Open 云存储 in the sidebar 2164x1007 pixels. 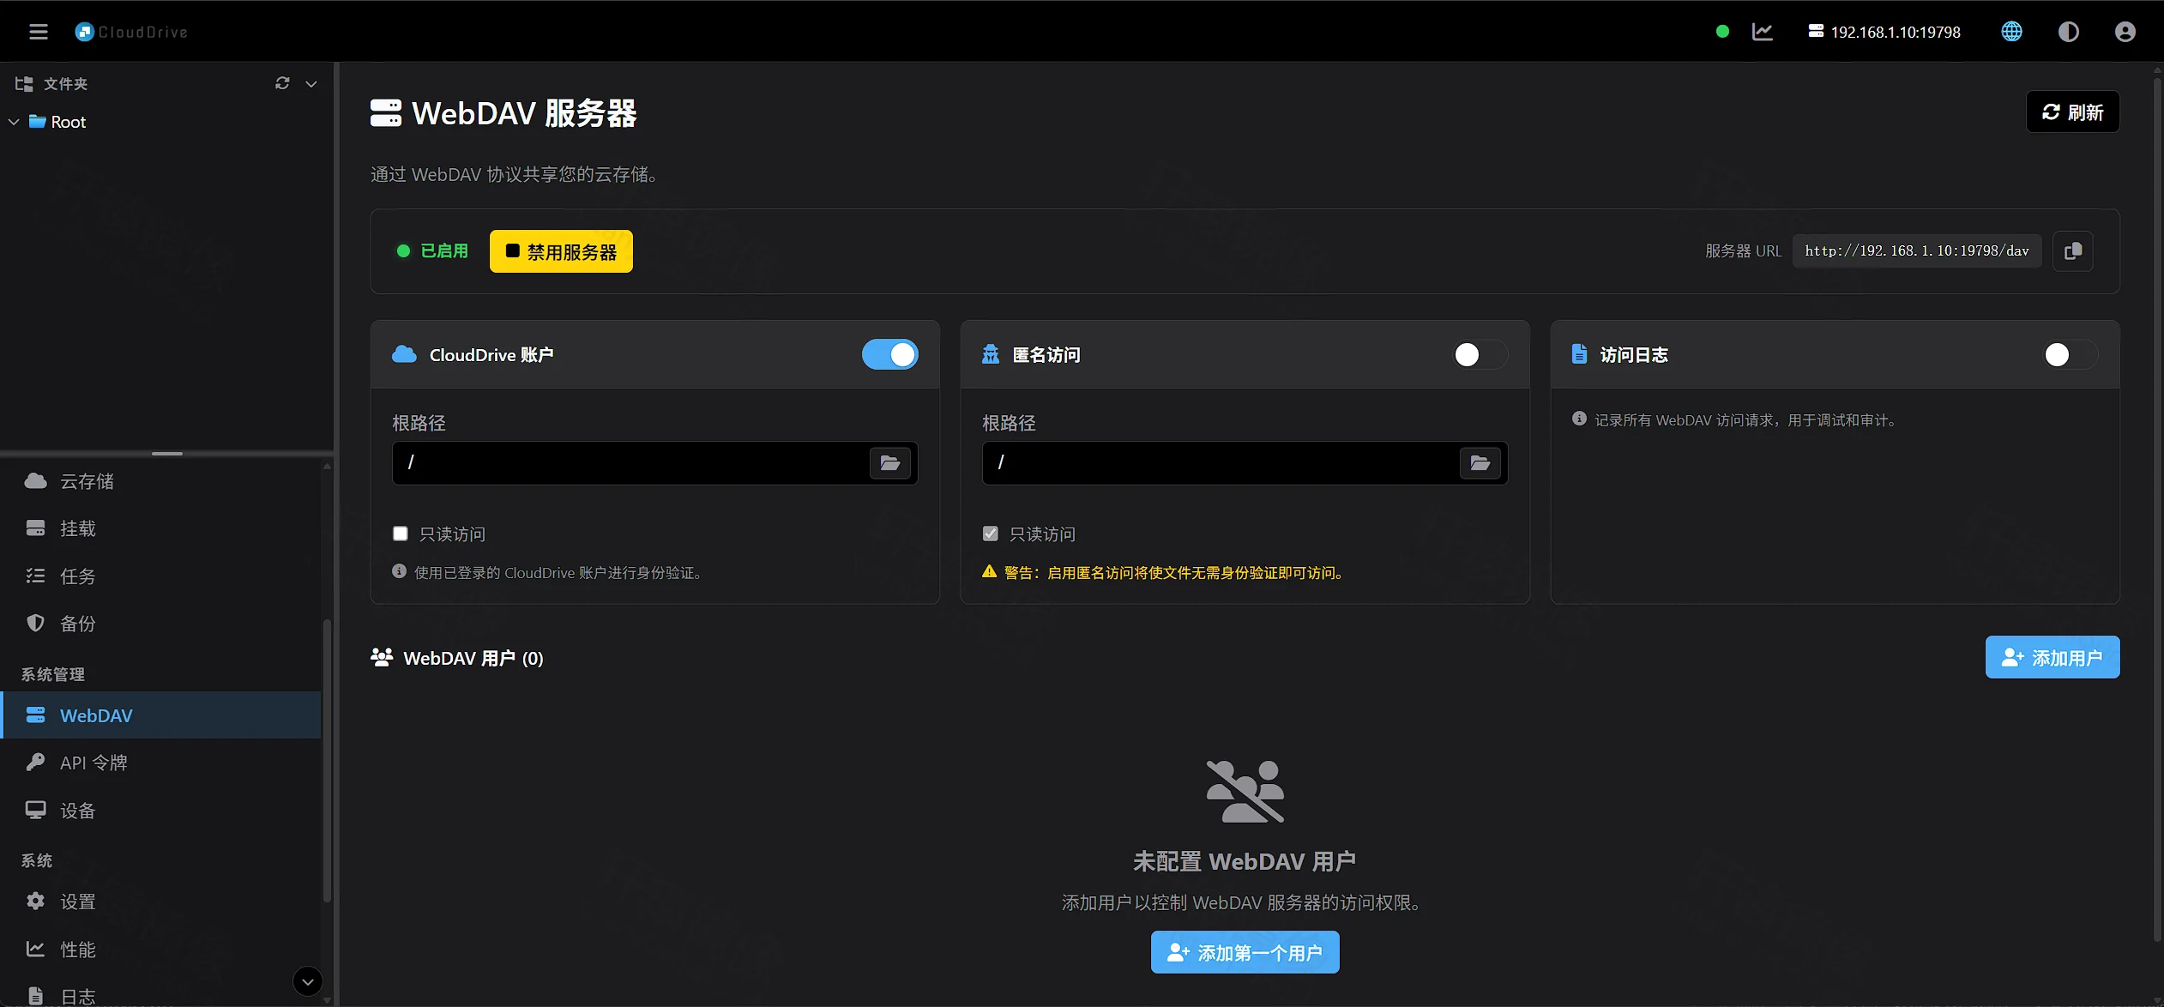tap(161, 481)
